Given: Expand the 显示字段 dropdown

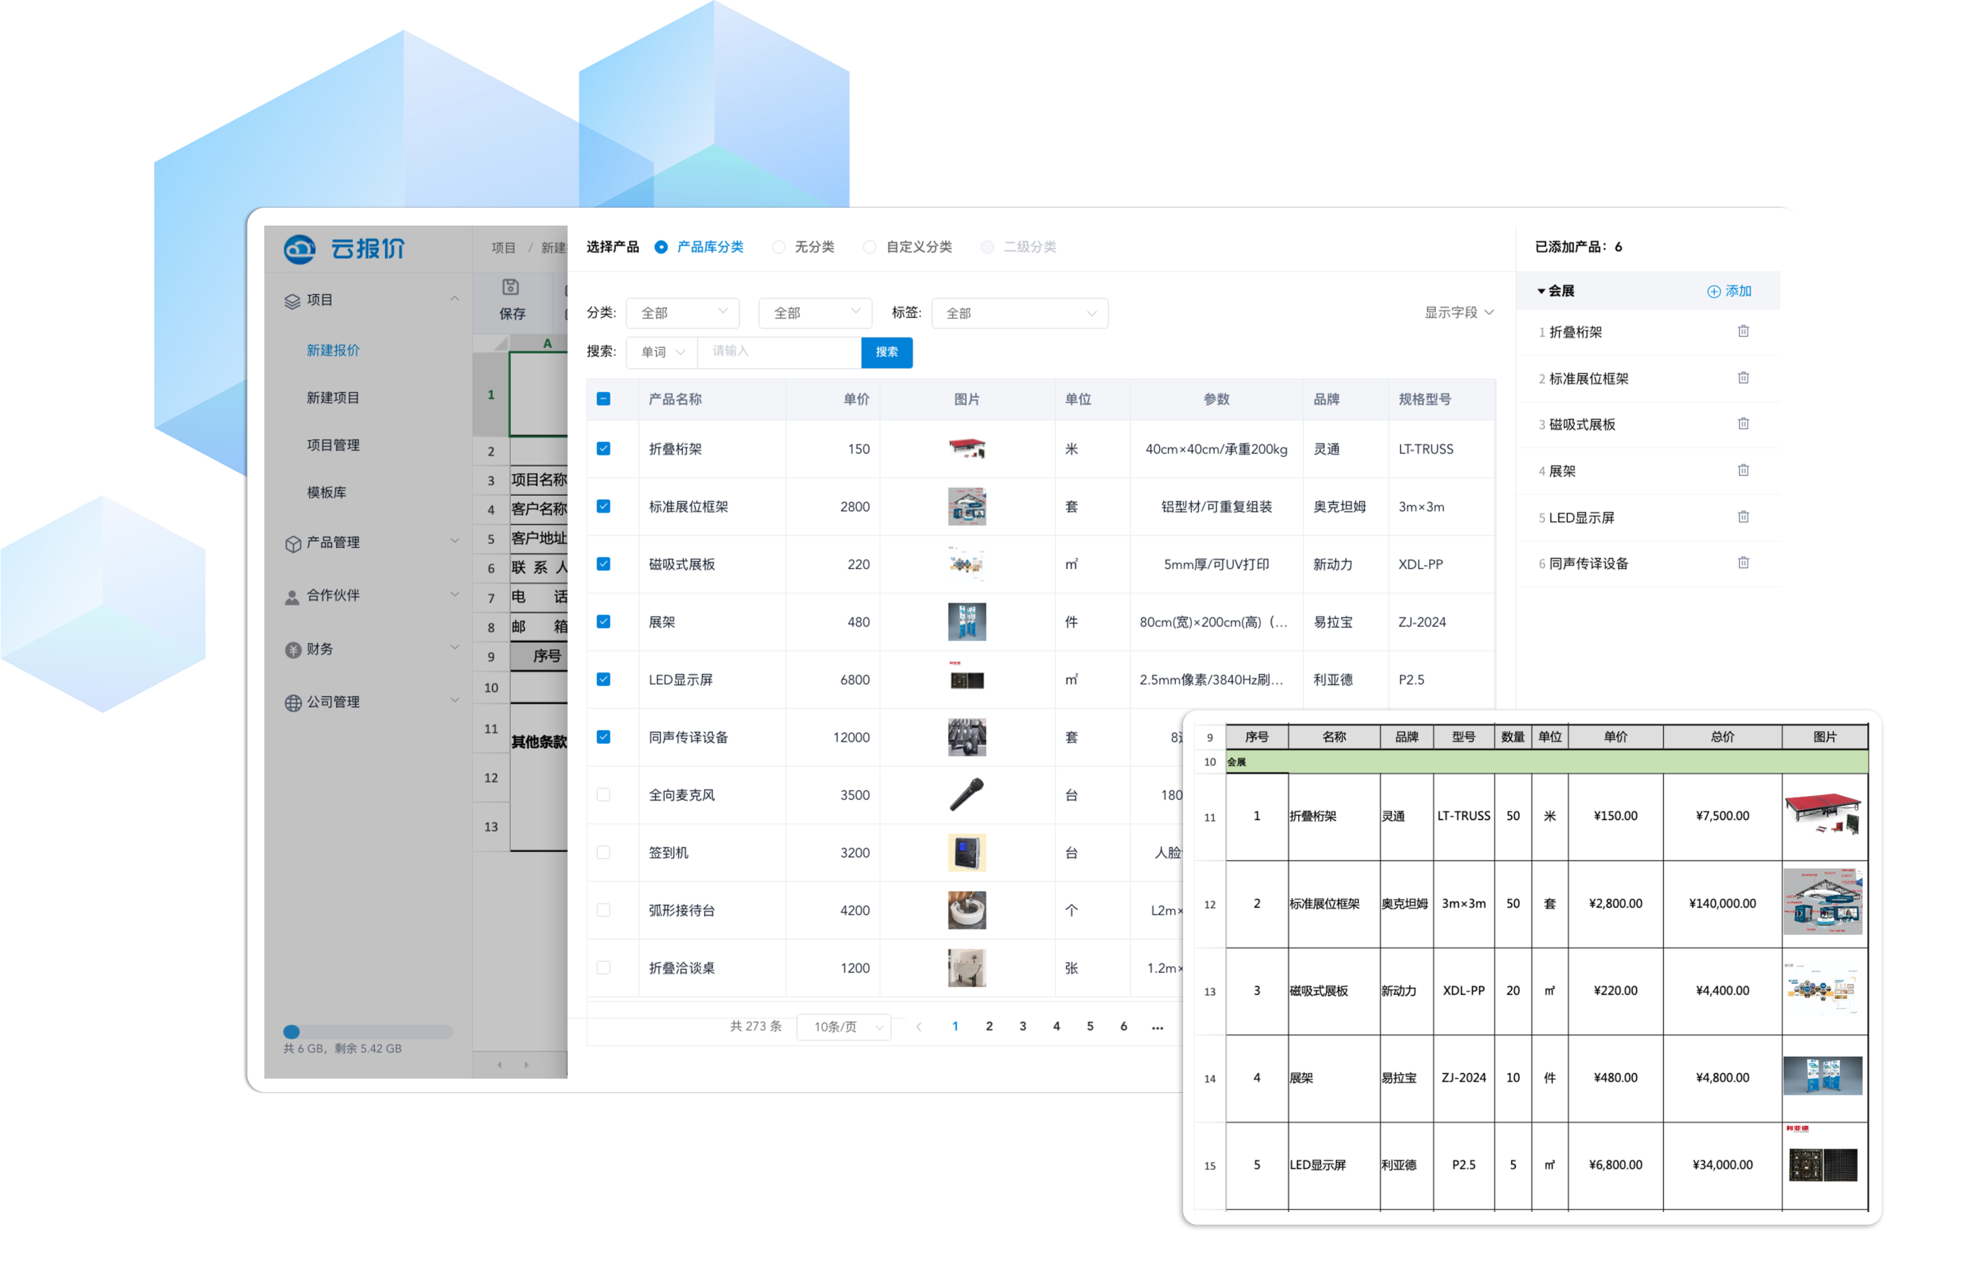Looking at the screenshot, I should pyautogui.click(x=1458, y=313).
